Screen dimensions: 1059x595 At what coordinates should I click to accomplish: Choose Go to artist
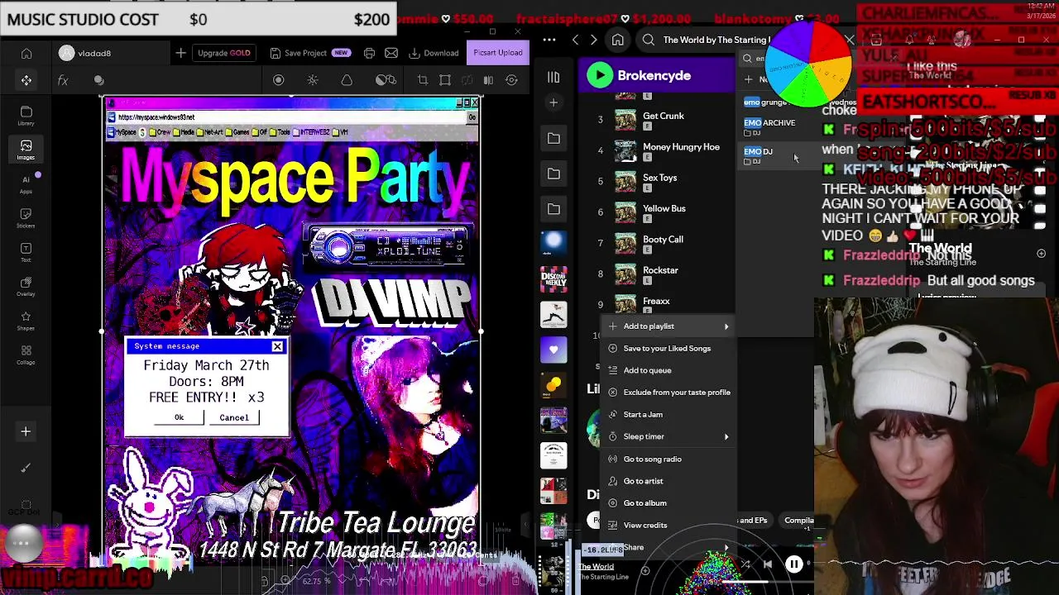click(670, 481)
